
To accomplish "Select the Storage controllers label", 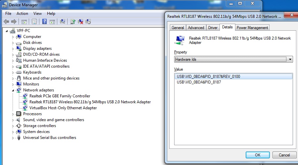I will pos(39,126).
